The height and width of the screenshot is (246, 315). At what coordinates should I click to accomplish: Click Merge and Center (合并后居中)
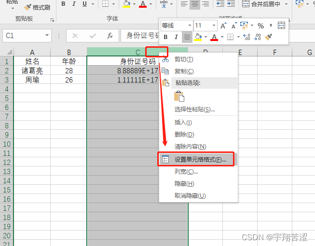(x=261, y=4)
